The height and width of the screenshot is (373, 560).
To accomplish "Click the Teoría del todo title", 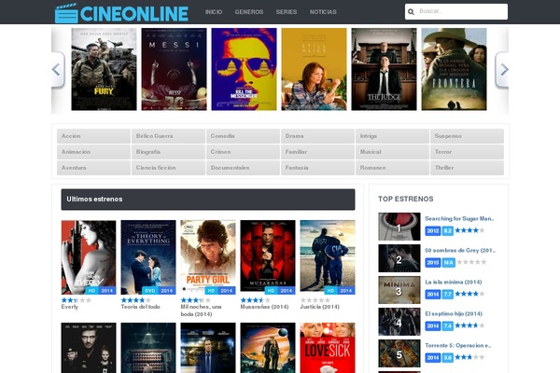I will pyautogui.click(x=140, y=307).
